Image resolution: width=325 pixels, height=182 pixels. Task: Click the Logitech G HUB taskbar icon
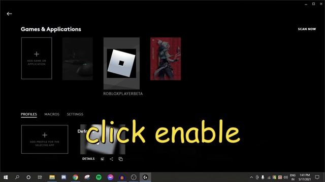click(x=145, y=177)
